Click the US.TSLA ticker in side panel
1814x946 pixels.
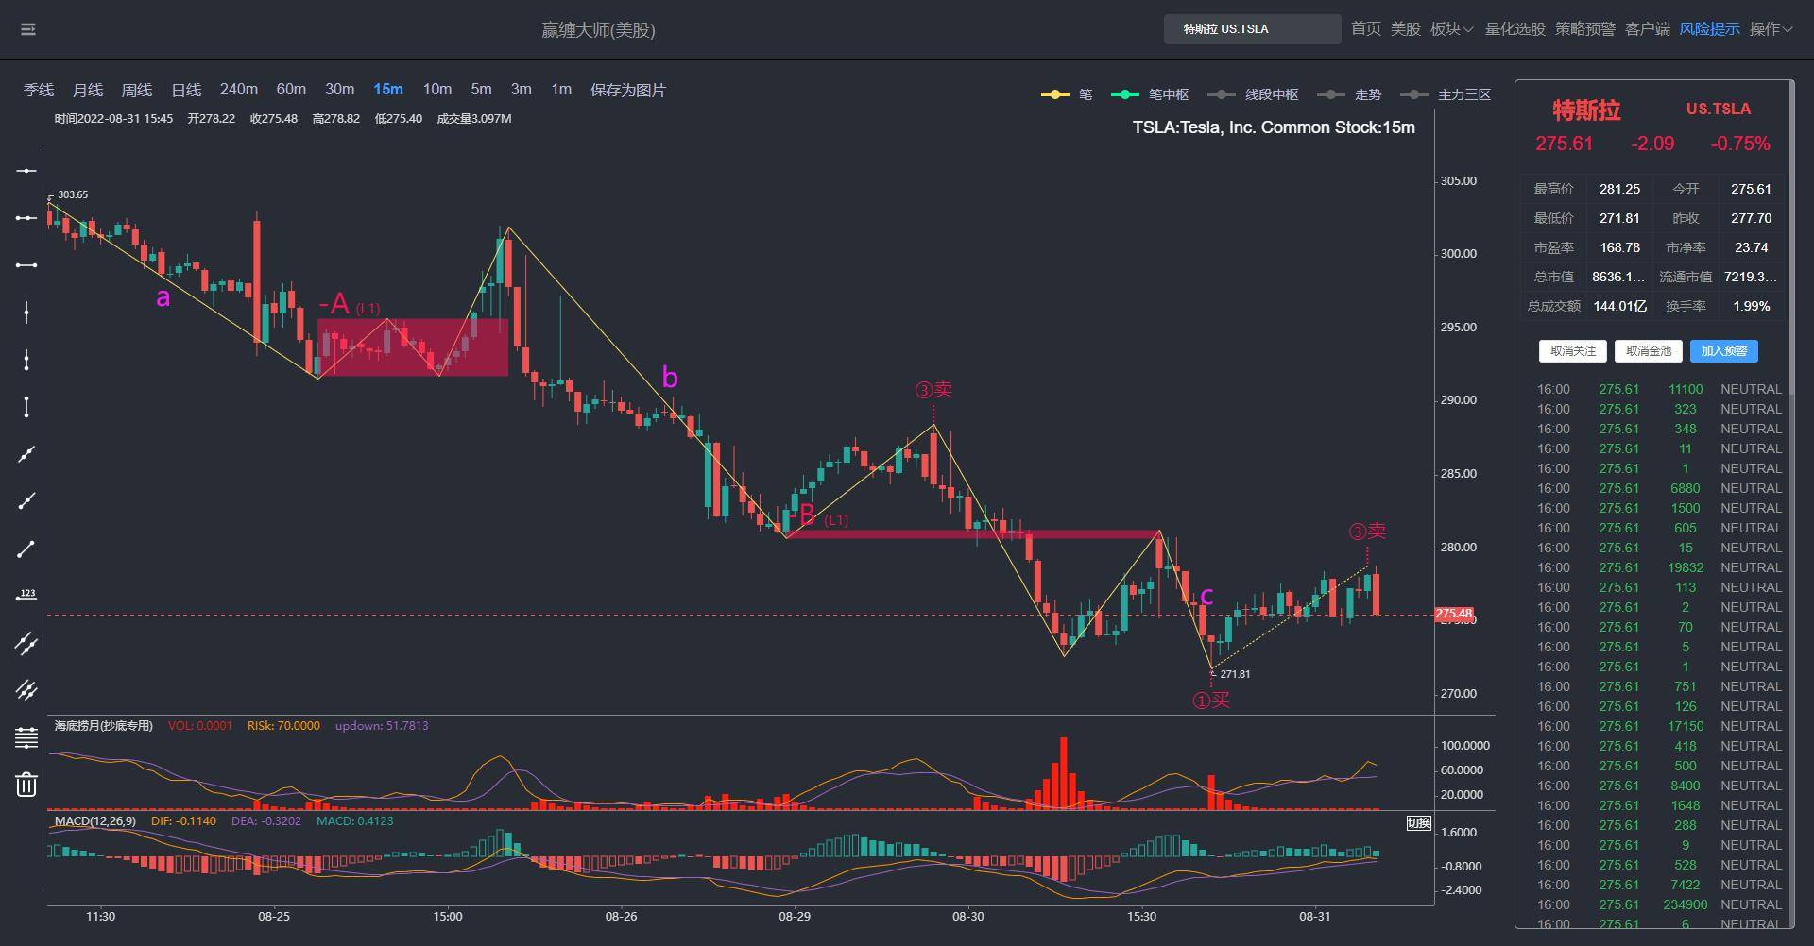pos(1719,109)
